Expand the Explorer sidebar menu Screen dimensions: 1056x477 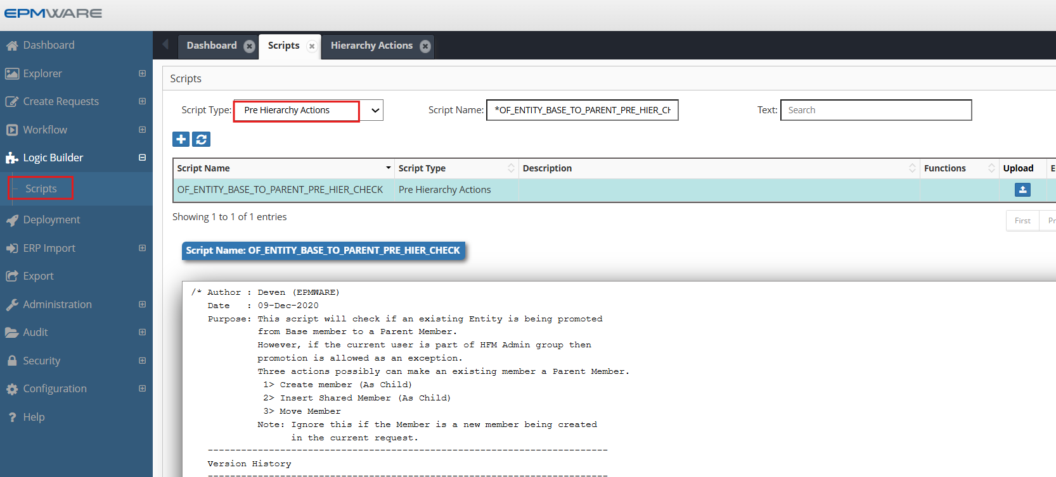point(142,73)
